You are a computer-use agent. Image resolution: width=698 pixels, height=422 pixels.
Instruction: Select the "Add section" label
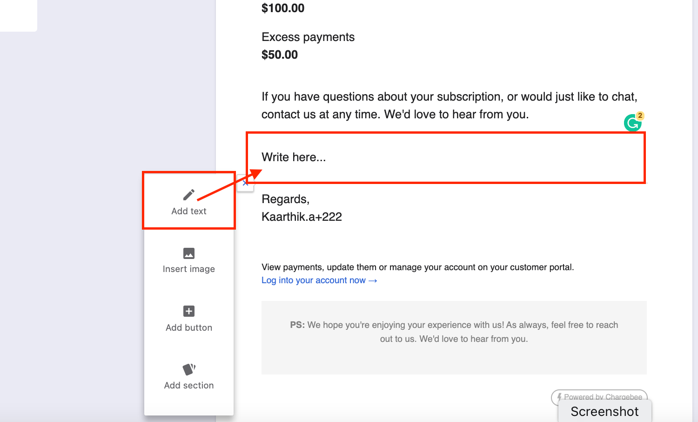(189, 386)
